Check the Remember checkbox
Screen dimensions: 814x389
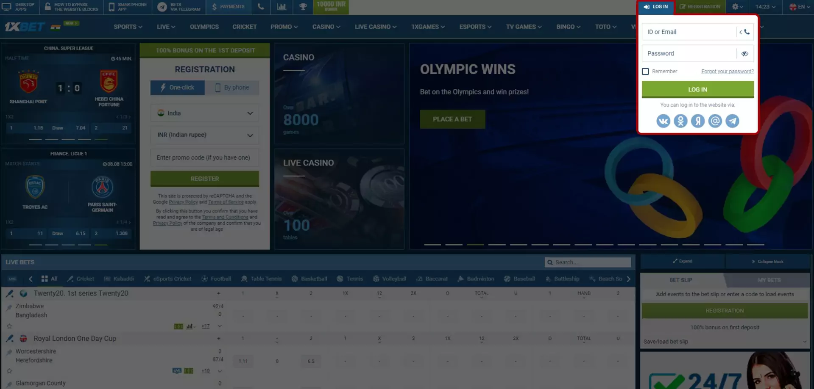click(646, 71)
